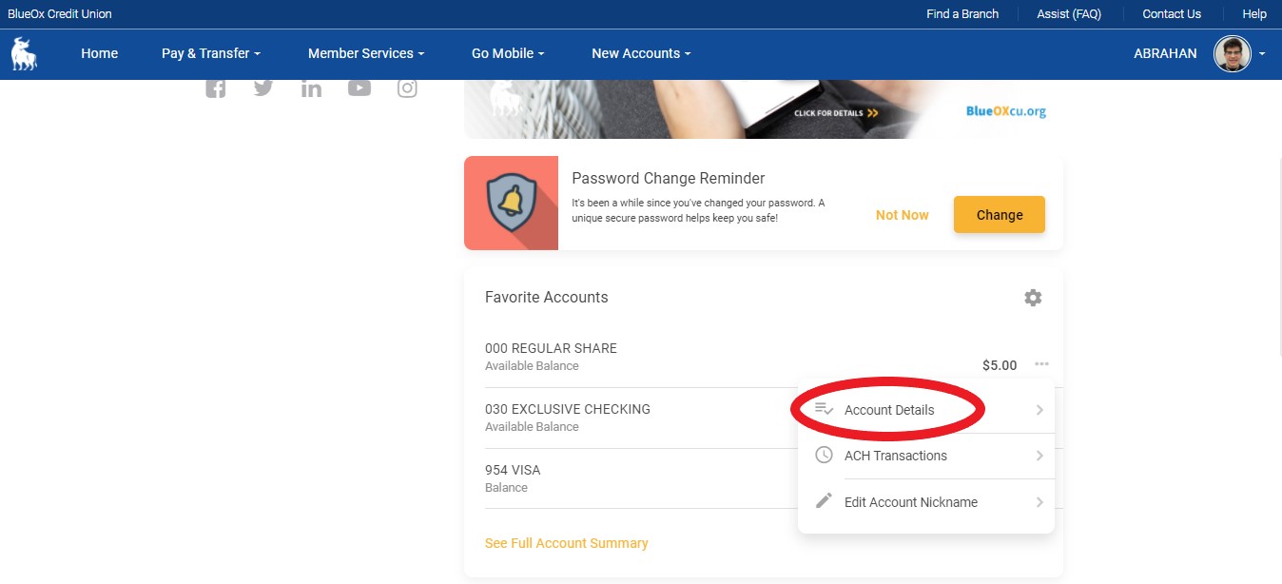This screenshot has height=584, width=1282.
Task: Click the BlueOx bull logo
Action: pyautogui.click(x=24, y=54)
